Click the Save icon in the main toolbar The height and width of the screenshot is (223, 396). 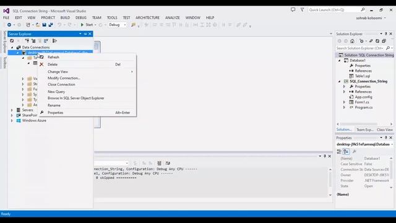pyautogui.click(x=44, y=25)
